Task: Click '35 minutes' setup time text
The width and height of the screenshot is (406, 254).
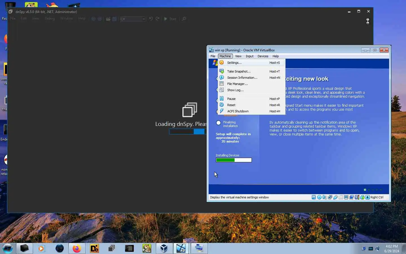Action: pyautogui.click(x=230, y=141)
